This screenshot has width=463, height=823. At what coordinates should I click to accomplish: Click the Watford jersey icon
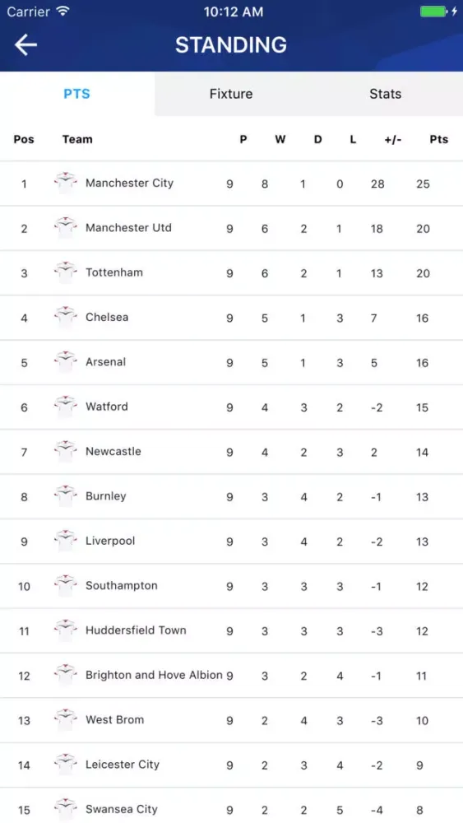66,407
